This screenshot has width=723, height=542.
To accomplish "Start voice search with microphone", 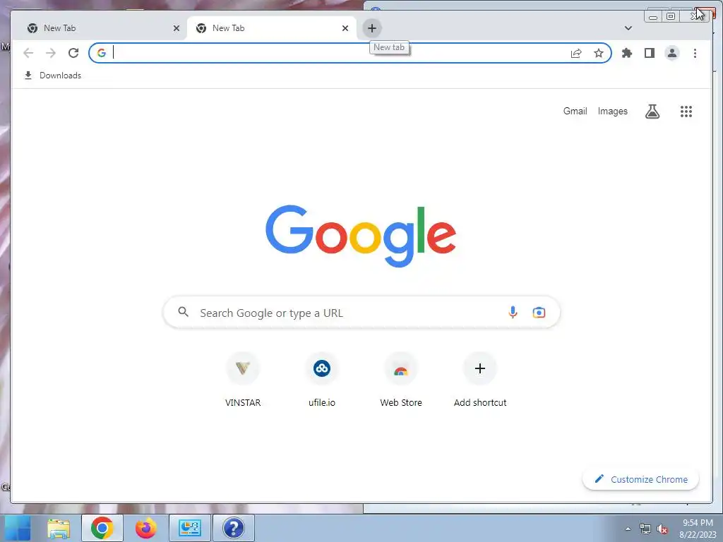I will pos(513,313).
